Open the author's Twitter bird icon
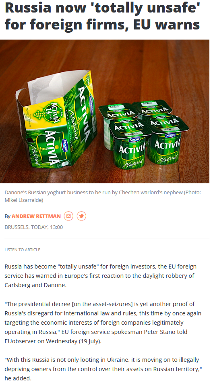The width and height of the screenshot is (211, 382). tap(81, 216)
